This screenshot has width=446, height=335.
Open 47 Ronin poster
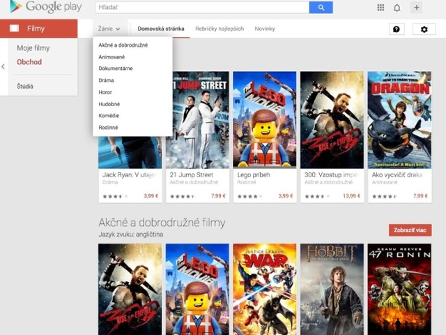[399, 289]
